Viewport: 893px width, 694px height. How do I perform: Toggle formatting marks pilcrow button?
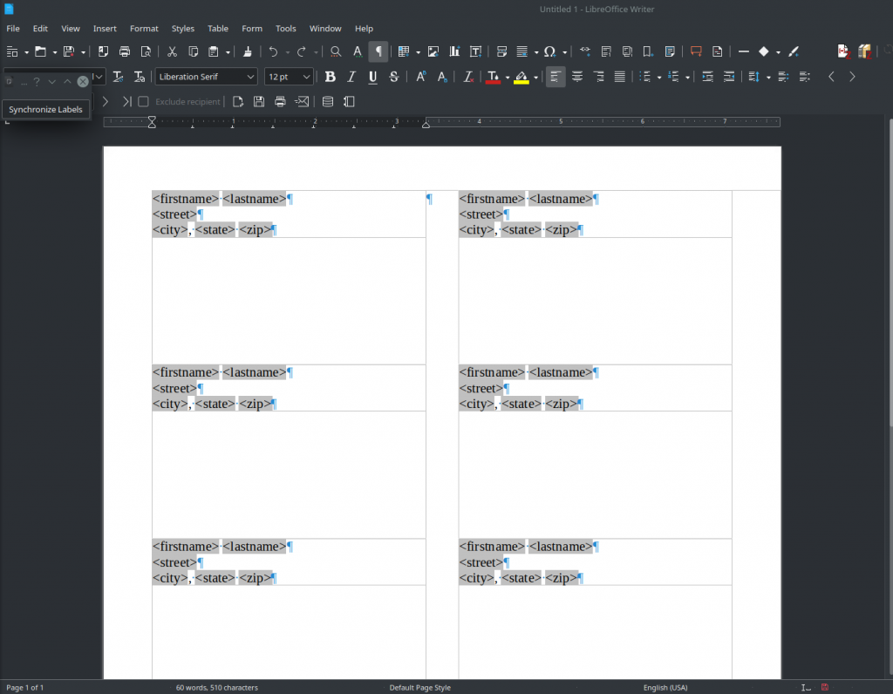coord(378,51)
